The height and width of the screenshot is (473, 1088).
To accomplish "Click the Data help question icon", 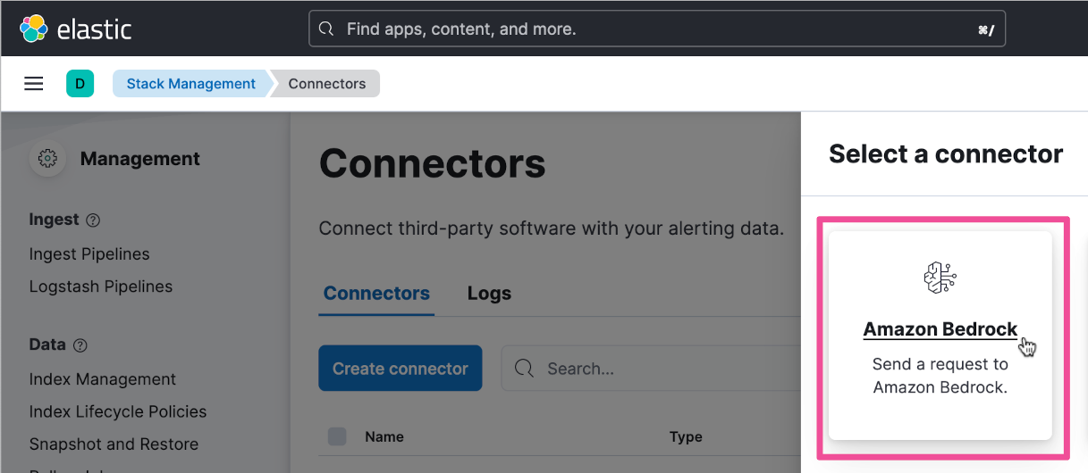I will point(80,345).
